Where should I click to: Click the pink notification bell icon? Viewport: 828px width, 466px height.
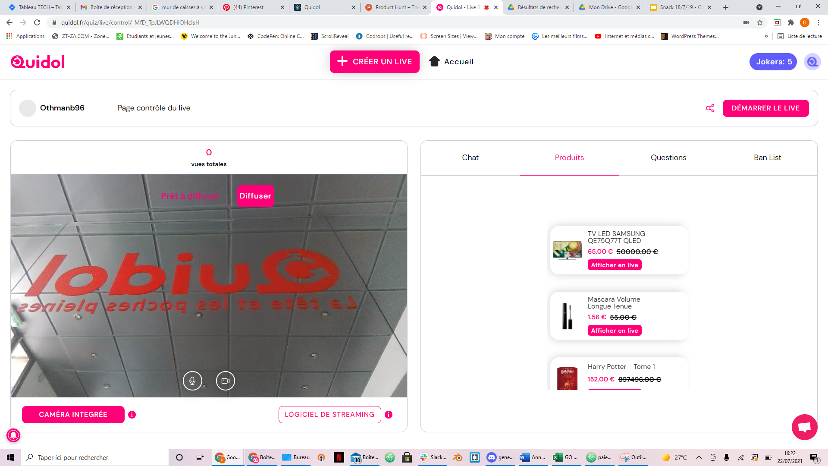(x=13, y=435)
